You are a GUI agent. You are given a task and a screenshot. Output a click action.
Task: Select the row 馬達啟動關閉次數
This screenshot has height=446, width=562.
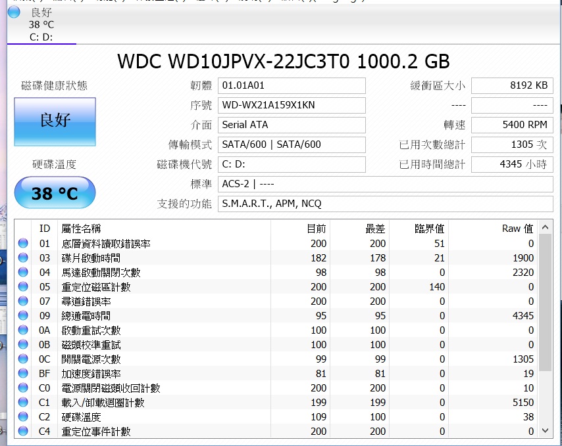(x=276, y=273)
